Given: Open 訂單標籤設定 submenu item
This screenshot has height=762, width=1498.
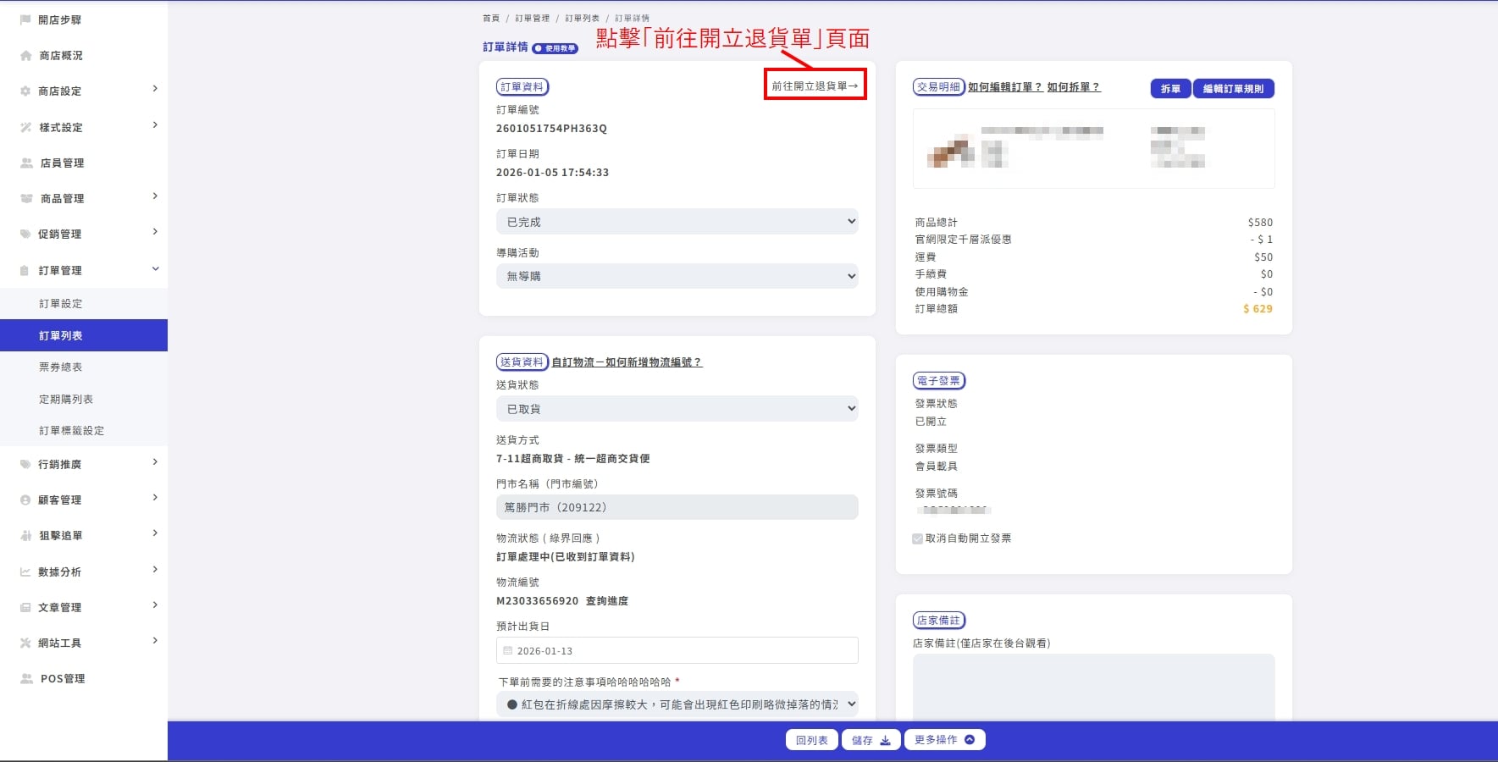Looking at the screenshot, I should click(x=72, y=430).
